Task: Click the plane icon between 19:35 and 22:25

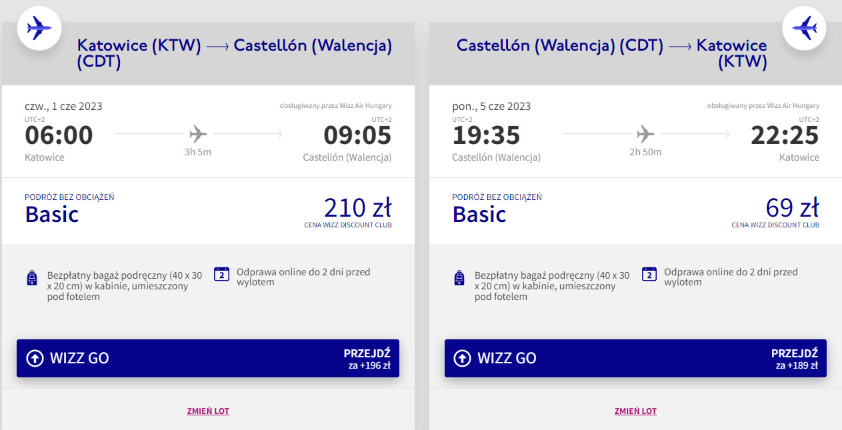Action: (x=645, y=134)
